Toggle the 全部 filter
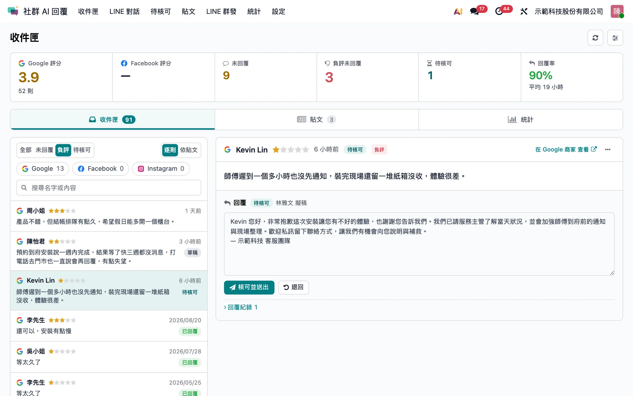The width and height of the screenshot is (633, 396). tap(26, 150)
